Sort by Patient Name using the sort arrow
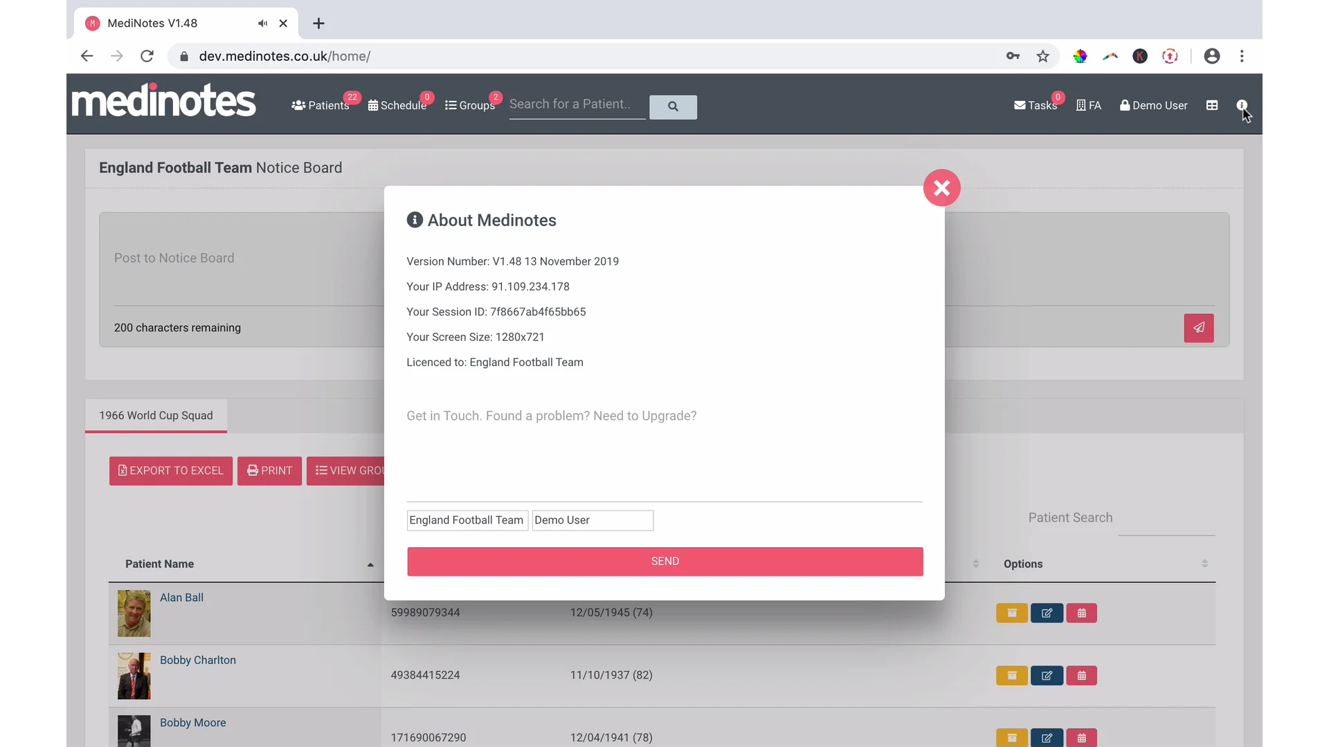The width and height of the screenshot is (1329, 747). (x=370, y=564)
